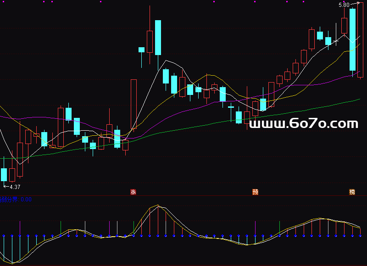The height and width of the screenshot is (266, 367).
Task: Open the www.6o7o.com watermark link
Action: point(304,123)
